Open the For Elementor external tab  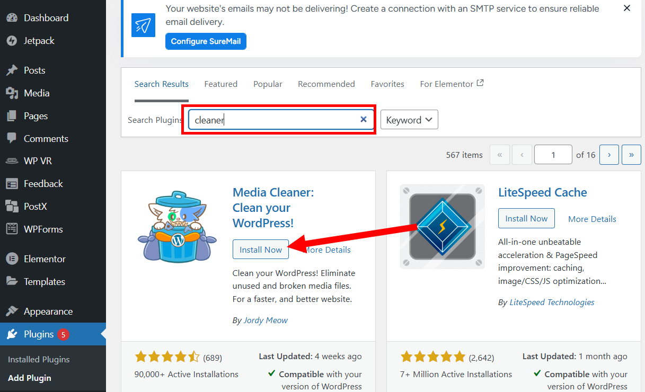coord(452,84)
